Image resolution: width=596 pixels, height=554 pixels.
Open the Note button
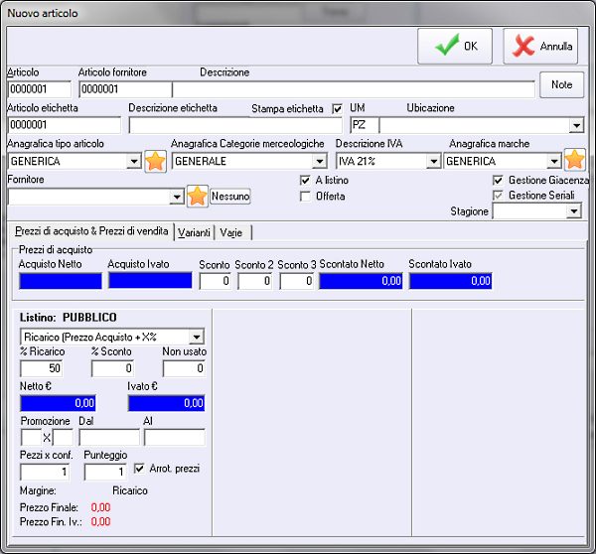tap(561, 85)
